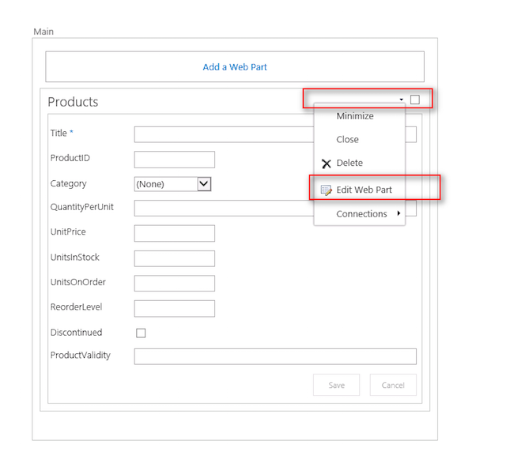Focus the ProductID input box
Viewport: 514px width, 459px height.
[175, 160]
